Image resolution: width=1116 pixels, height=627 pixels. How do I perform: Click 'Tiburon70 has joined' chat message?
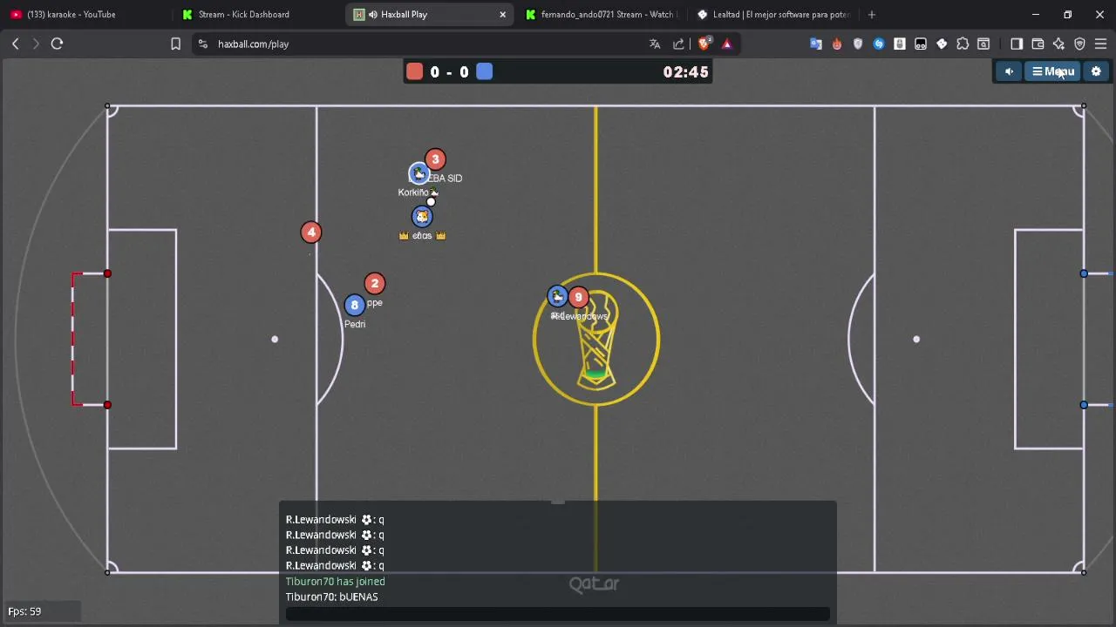coord(335,582)
